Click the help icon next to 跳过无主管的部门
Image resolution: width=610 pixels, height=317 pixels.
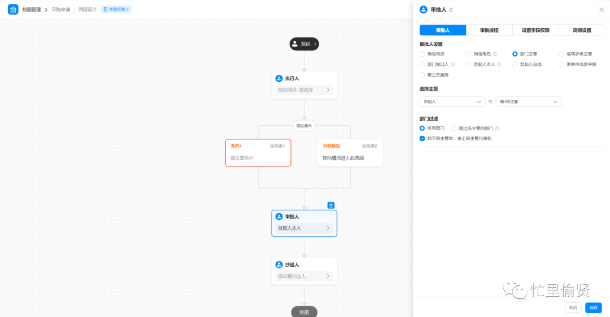click(x=497, y=128)
